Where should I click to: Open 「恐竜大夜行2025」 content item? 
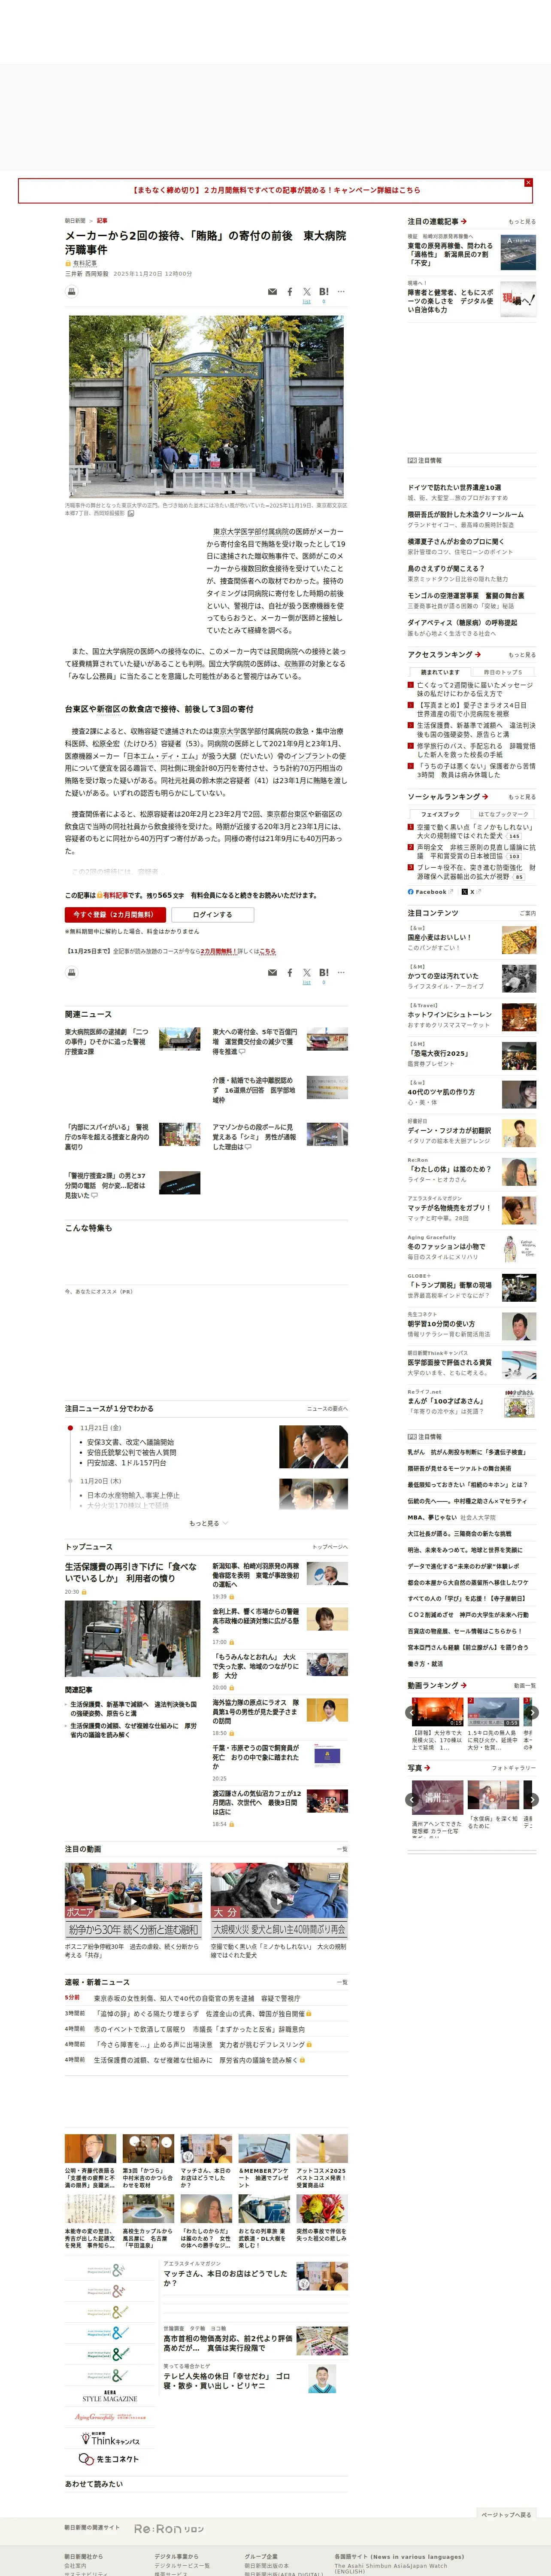[438, 1053]
